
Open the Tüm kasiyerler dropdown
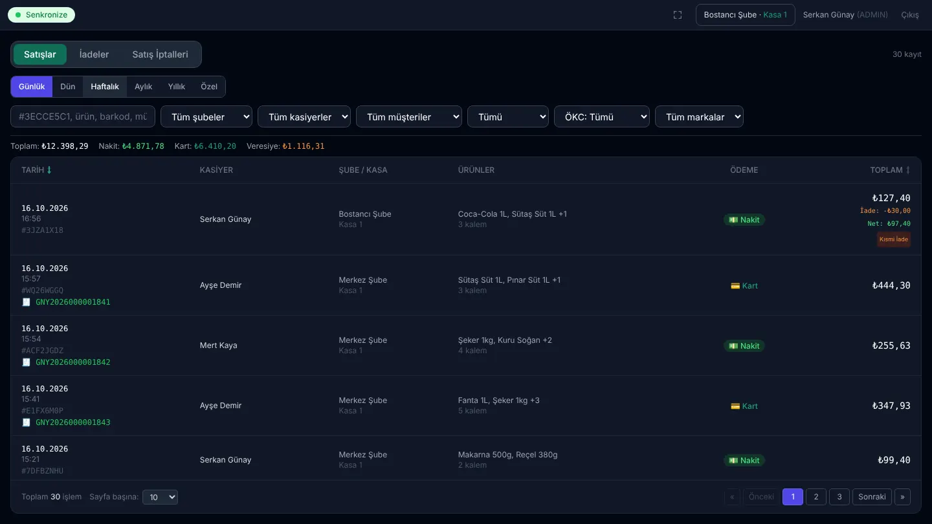tap(304, 117)
